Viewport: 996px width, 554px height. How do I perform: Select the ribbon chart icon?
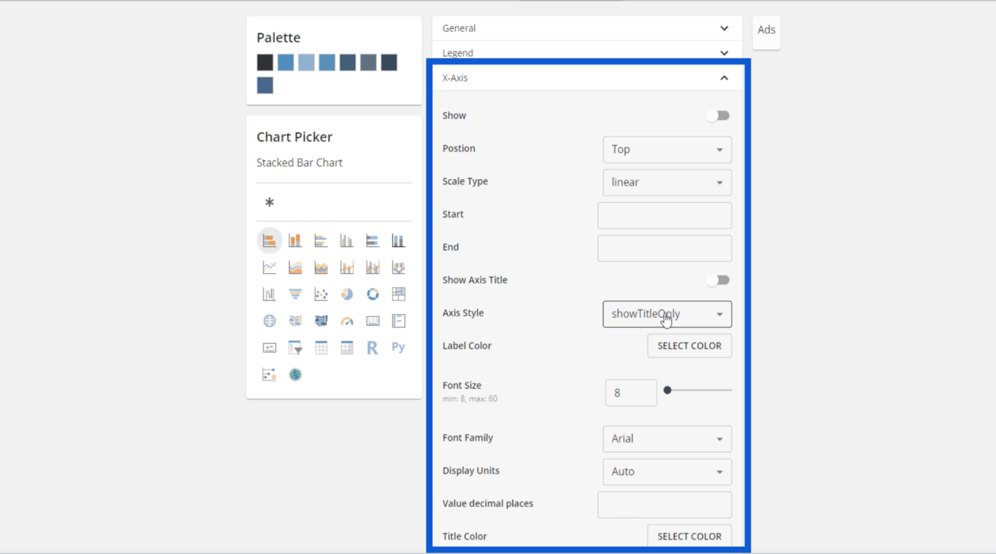(398, 268)
